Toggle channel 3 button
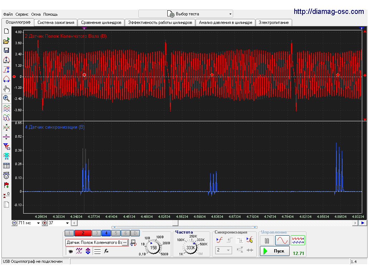 coord(97,233)
